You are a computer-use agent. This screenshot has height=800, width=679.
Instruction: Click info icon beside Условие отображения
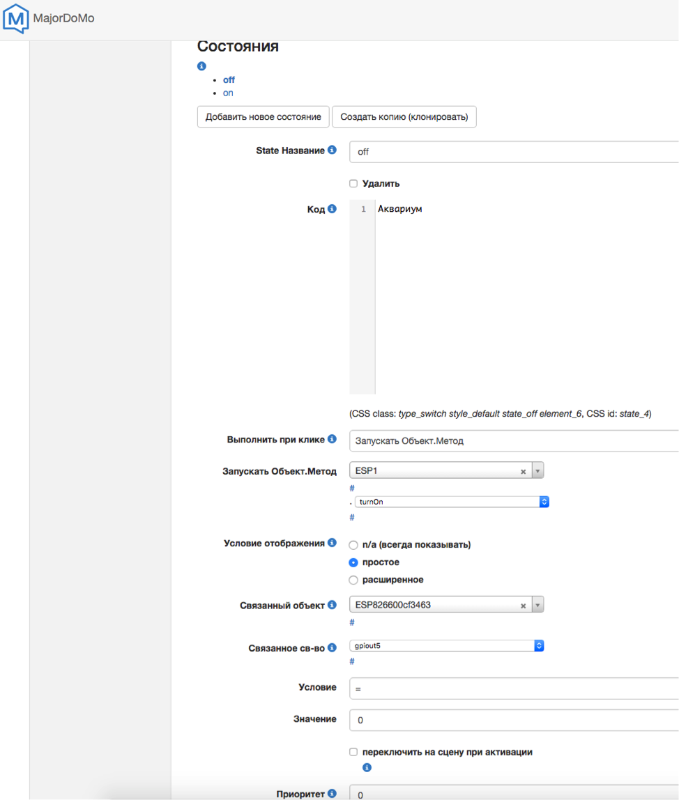point(332,543)
